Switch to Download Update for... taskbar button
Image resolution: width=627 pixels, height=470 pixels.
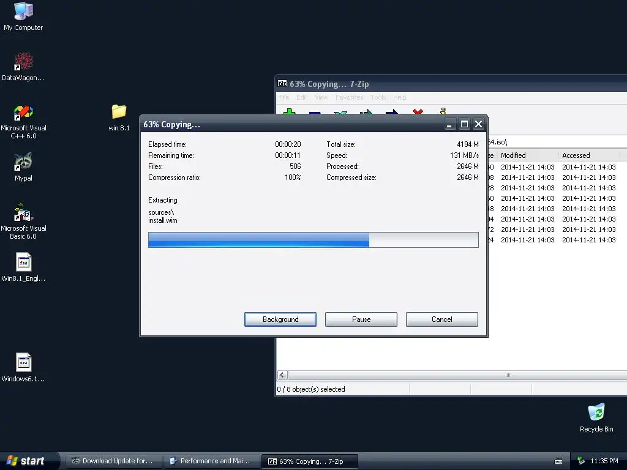(x=113, y=461)
